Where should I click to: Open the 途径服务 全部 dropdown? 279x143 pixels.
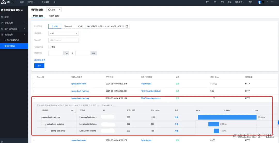pyautogui.click(x=63, y=33)
